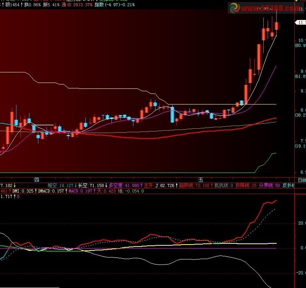The image size is (306, 288).
Task: Click the tall blue candlestick mid-chart
Action: (x=172, y=115)
